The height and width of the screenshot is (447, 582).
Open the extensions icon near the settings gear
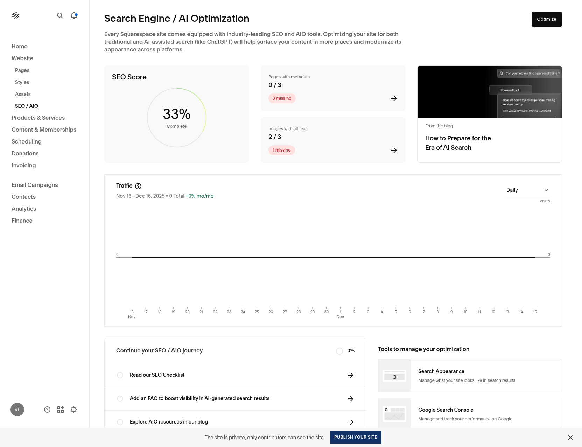pos(60,409)
